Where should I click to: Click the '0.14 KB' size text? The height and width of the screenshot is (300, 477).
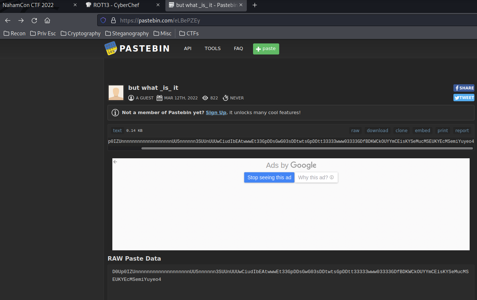134,131
